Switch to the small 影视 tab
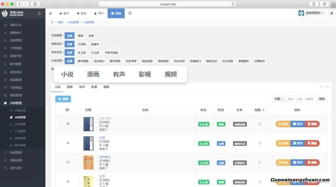The height and width of the screenshot is (187, 336). (94, 87)
